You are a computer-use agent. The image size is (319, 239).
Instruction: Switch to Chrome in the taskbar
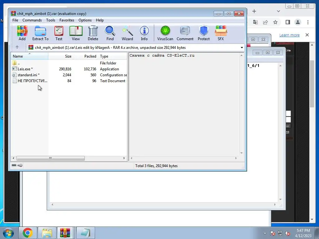[28, 233]
